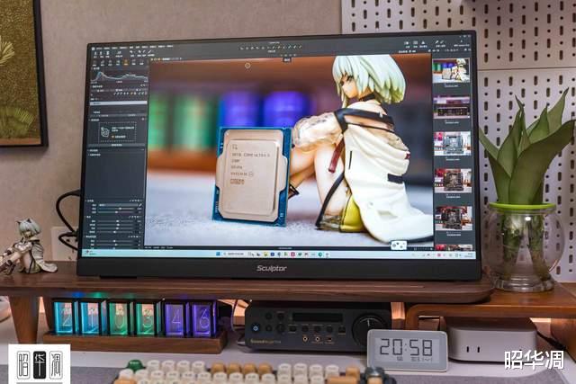Click the light-highlighted row below histogram tools
The width and height of the screenshot is (576, 384).
pyautogui.click(x=119, y=104)
